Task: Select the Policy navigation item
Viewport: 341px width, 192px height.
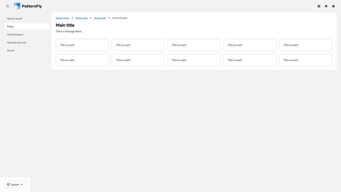Action: tap(11, 26)
